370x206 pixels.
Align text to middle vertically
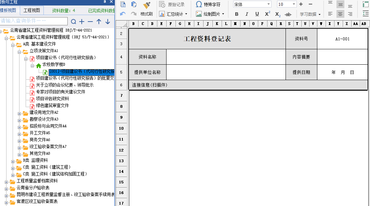point(340,4)
